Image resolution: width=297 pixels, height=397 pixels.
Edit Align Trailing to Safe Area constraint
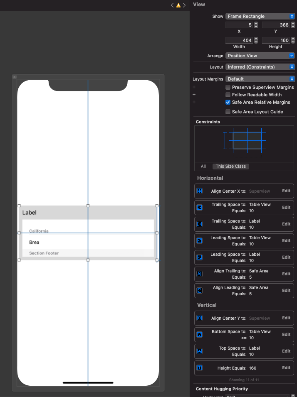[286, 274]
